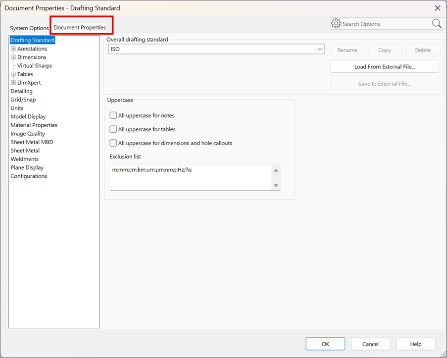Confirm settings with the OK button
Viewport: 447px width, 358px height.
(325, 344)
